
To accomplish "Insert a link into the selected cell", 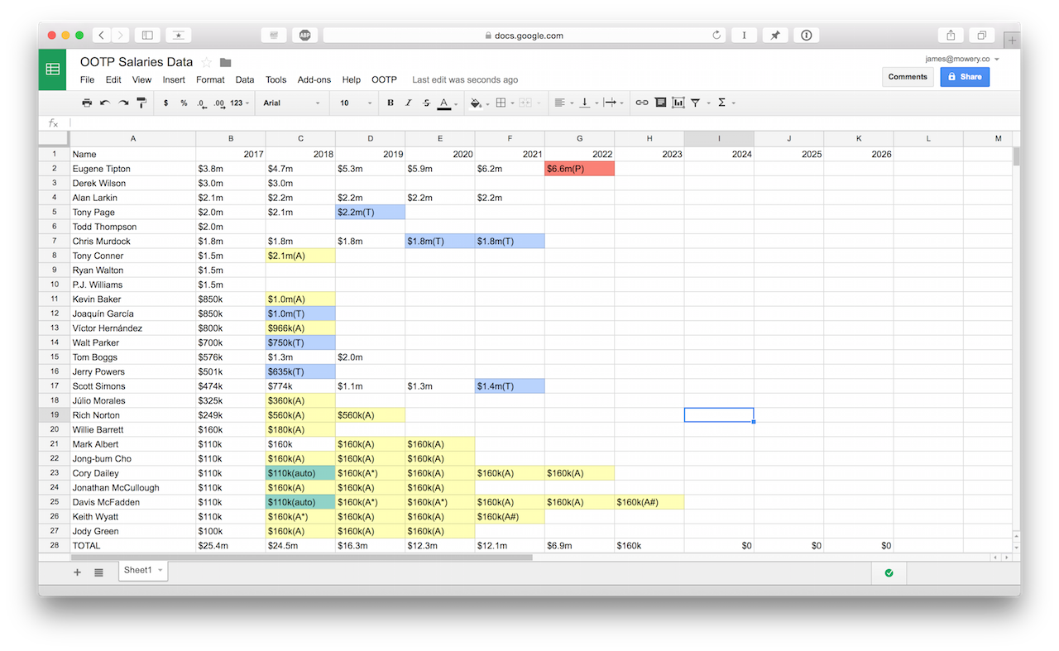I will click(x=641, y=103).
